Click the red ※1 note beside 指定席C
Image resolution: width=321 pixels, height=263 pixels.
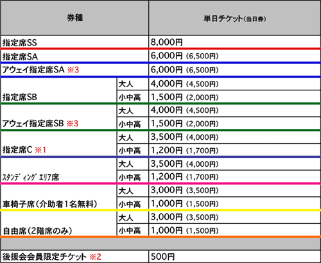(x=40, y=149)
